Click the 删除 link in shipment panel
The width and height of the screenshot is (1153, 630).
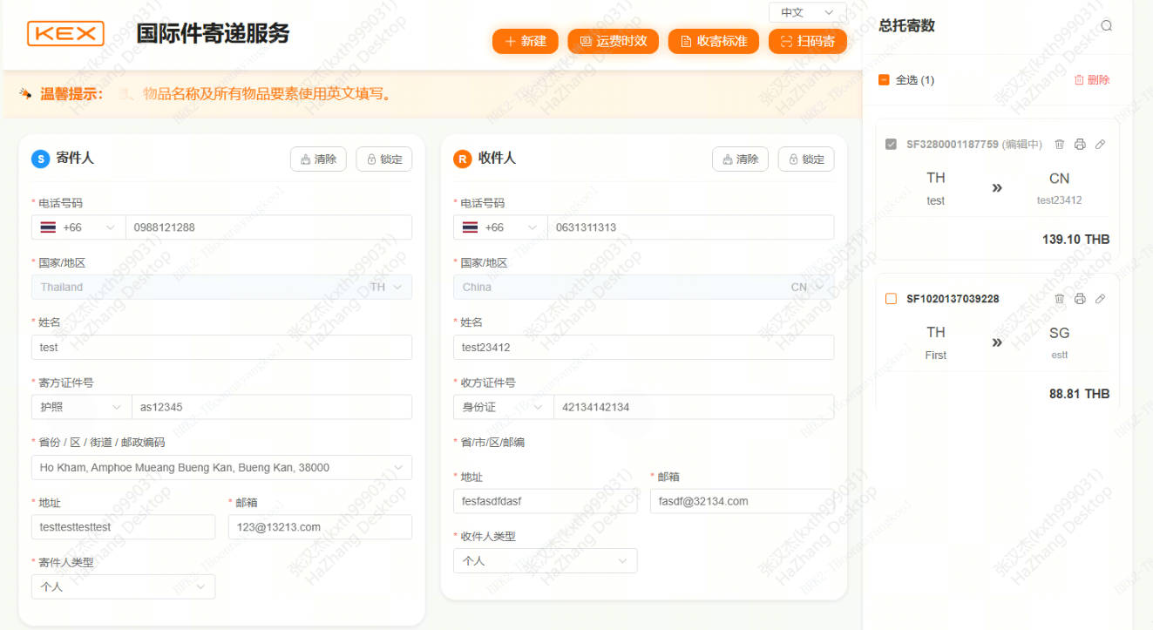pyautogui.click(x=1092, y=80)
